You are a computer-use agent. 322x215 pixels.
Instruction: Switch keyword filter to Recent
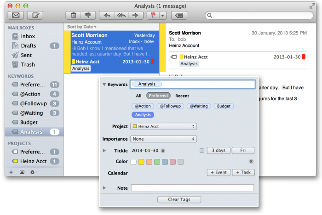coord(182,96)
